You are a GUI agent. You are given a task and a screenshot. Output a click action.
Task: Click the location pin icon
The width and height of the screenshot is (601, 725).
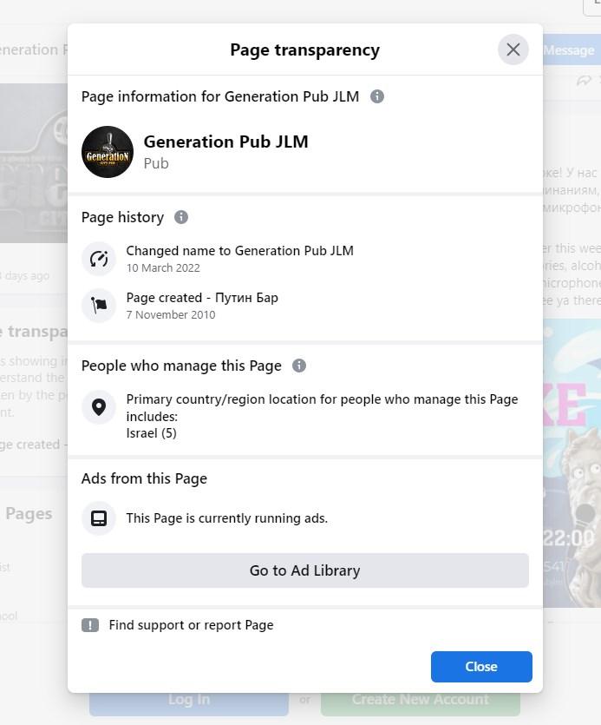[99, 407]
